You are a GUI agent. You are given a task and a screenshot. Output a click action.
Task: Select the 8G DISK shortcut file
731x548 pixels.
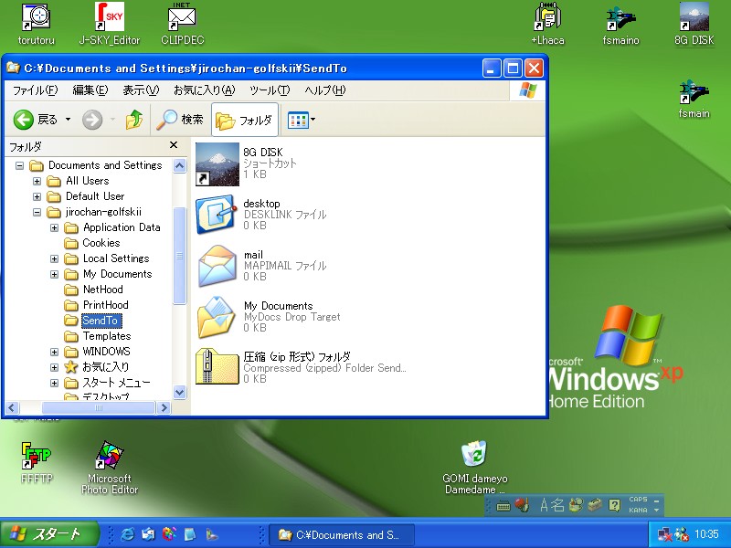point(246,163)
